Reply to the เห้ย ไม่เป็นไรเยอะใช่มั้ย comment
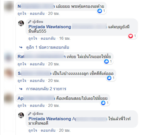146x135 pixels. (37, 64)
